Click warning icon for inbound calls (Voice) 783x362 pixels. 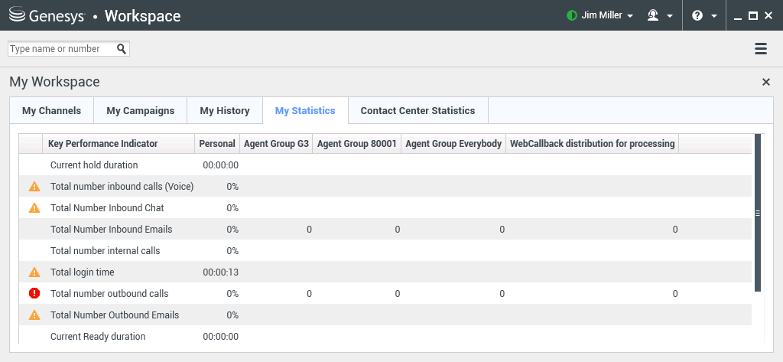34,186
